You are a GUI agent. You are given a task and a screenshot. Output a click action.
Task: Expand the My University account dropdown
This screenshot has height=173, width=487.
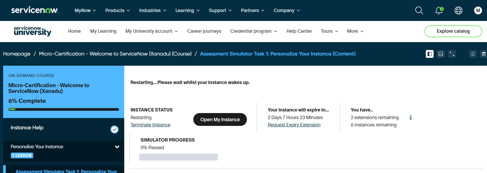[151, 31]
